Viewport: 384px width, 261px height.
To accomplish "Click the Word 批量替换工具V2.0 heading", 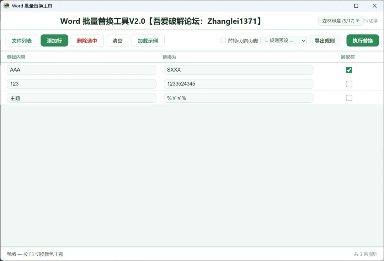I will (x=161, y=21).
